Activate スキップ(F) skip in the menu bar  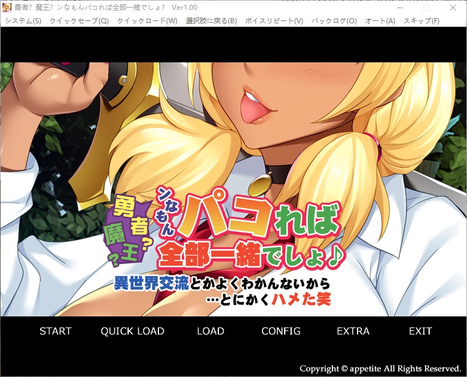click(421, 21)
